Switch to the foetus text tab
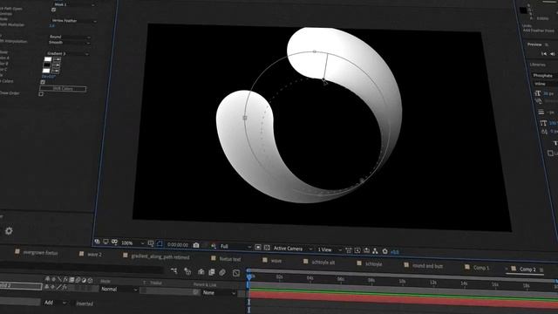The height and width of the screenshot is (314, 558). (x=230, y=259)
